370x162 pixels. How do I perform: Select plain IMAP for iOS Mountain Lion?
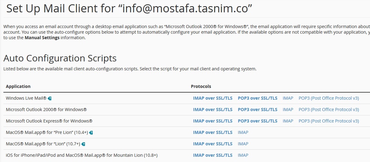click(x=243, y=155)
